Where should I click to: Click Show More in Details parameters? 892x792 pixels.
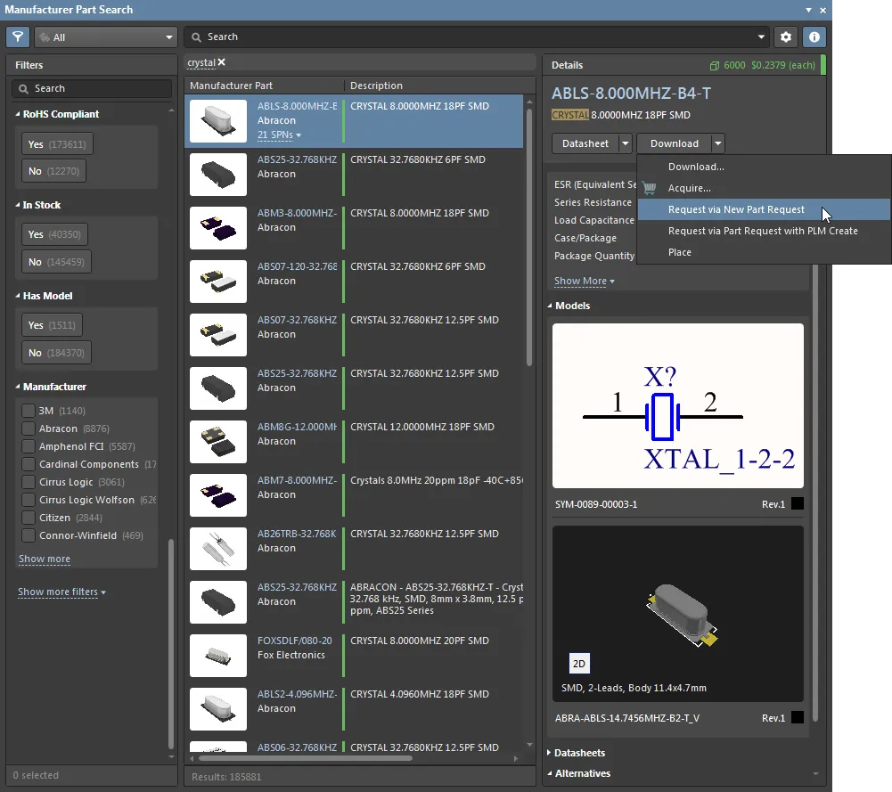[585, 281]
